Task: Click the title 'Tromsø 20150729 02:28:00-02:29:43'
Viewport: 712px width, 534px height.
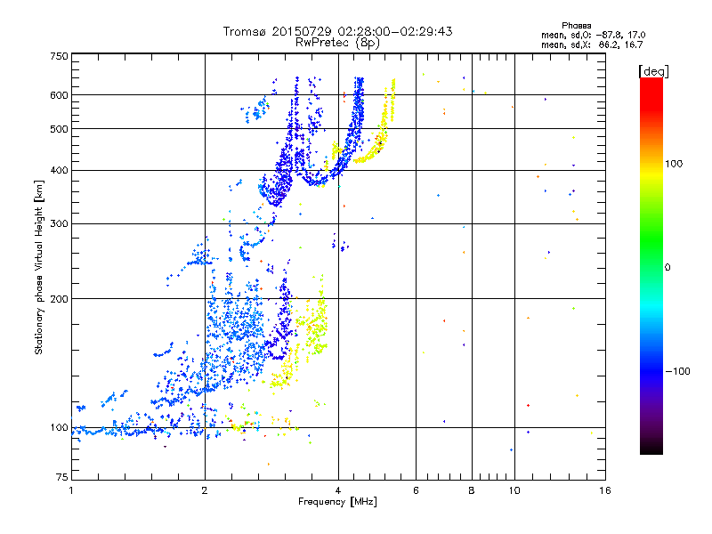Action: click(337, 31)
